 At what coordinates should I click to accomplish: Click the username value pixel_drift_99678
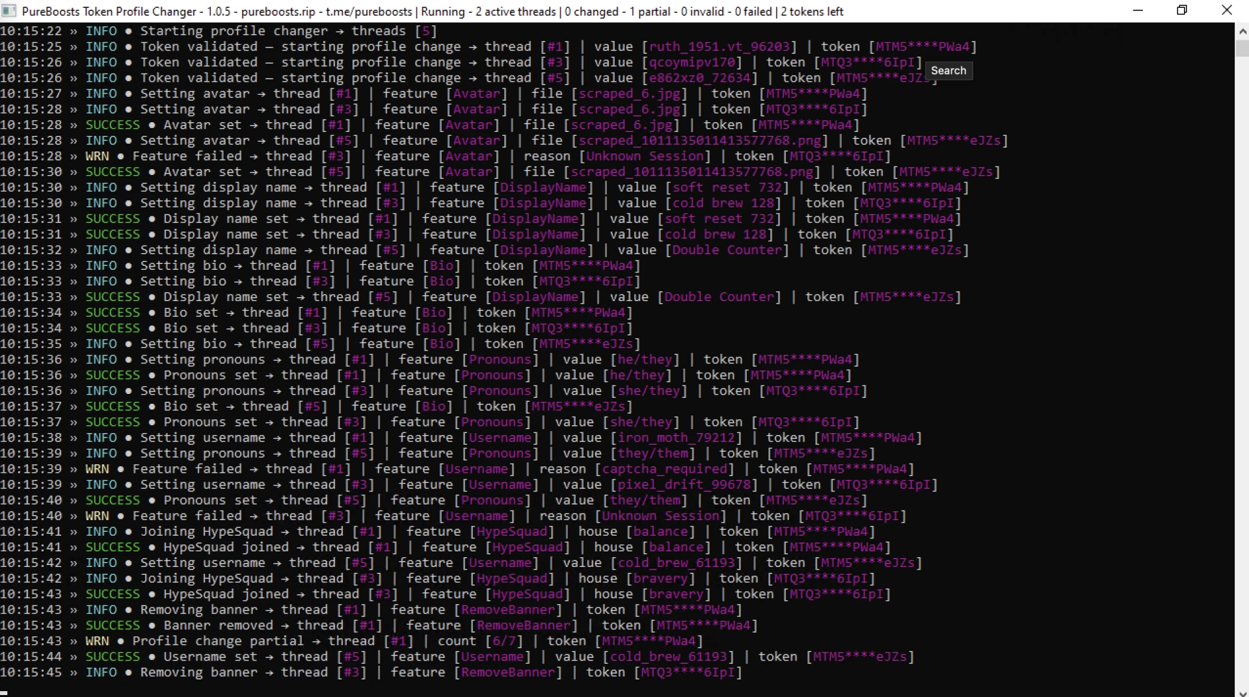(x=684, y=484)
